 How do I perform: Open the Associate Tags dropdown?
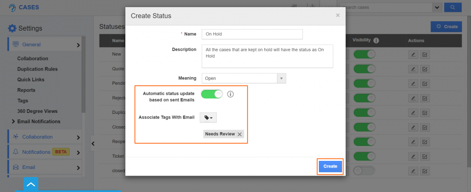tap(208, 117)
